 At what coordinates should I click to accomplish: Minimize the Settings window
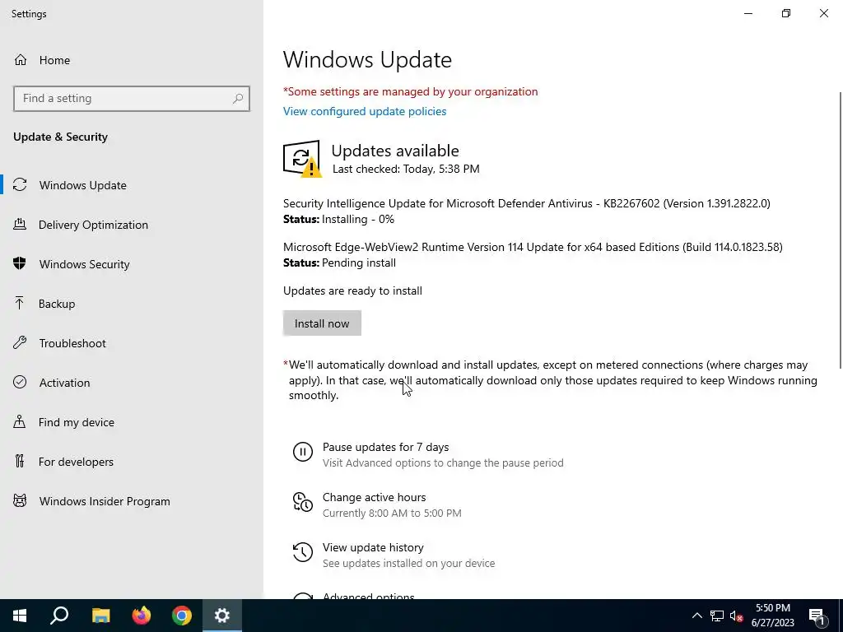[748, 13]
